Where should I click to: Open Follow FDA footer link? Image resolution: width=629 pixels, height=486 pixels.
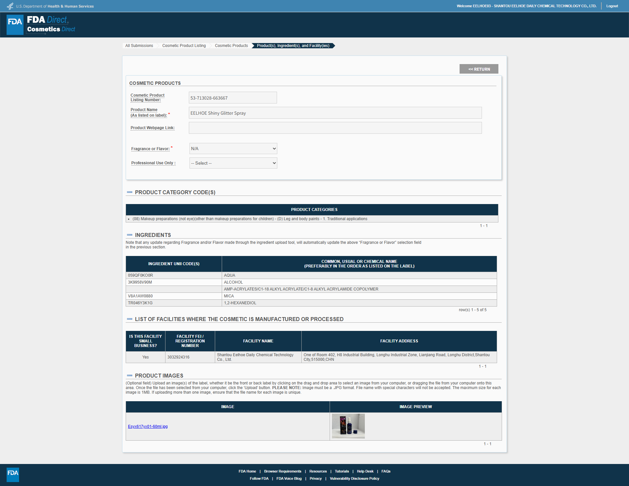(259, 478)
